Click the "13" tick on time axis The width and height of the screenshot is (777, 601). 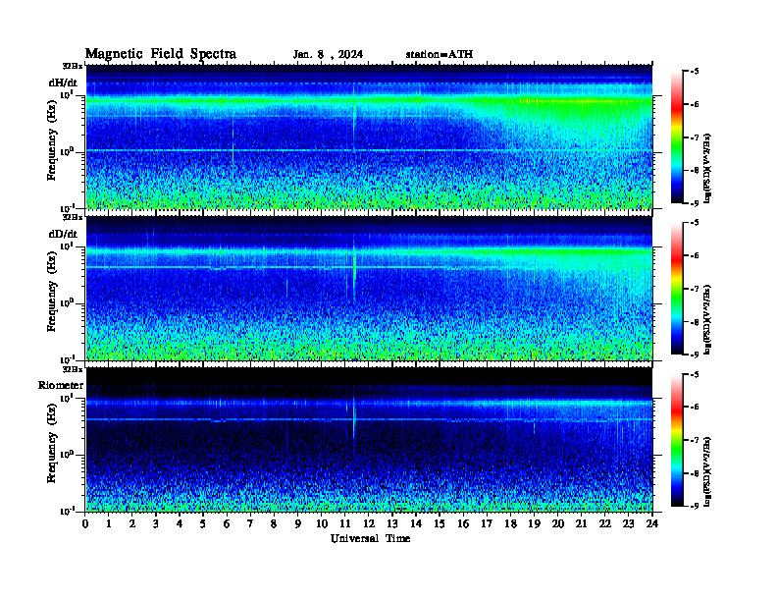[392, 523]
